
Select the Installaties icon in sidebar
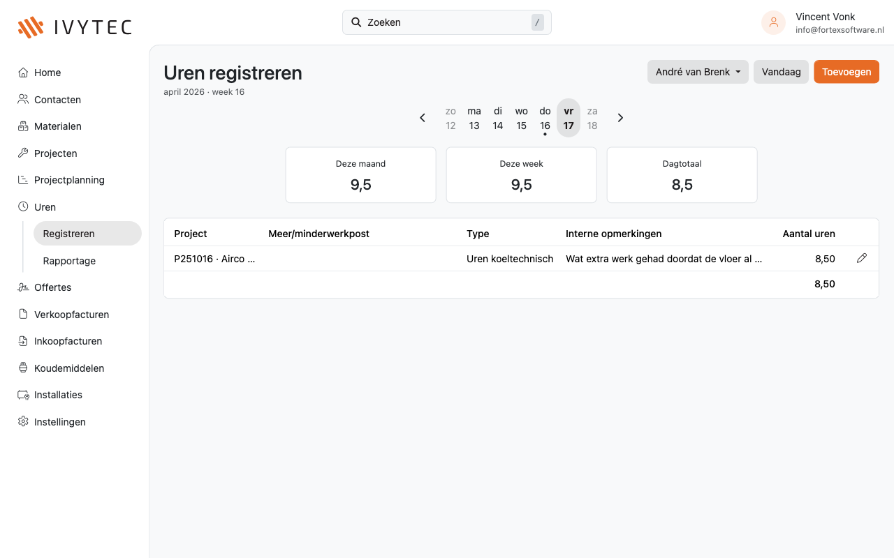[x=23, y=395]
